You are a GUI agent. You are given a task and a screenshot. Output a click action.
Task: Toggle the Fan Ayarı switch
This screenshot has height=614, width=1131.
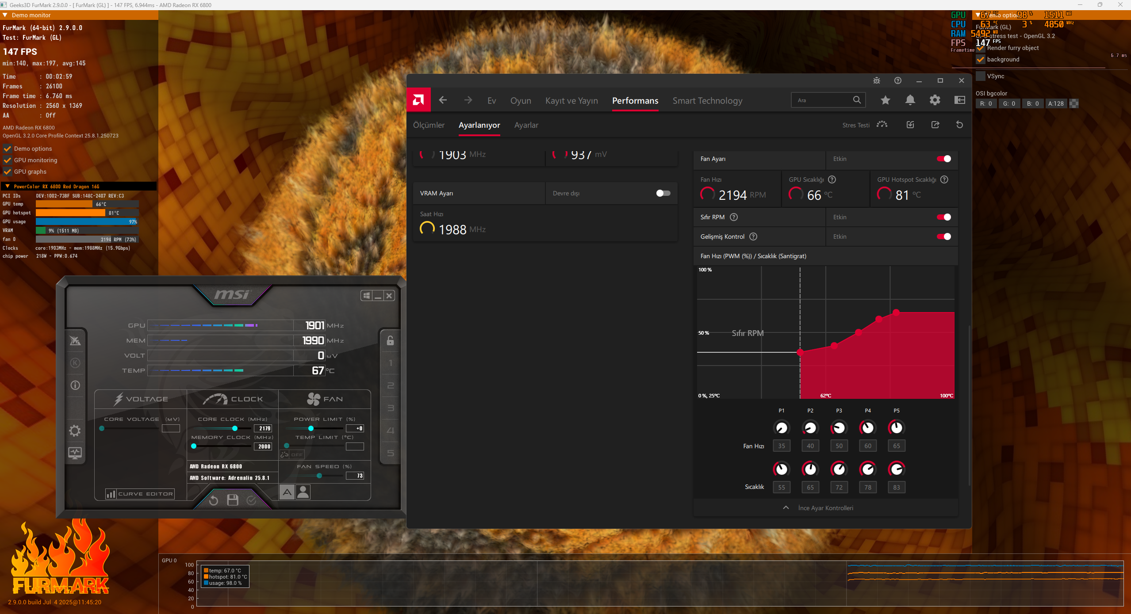[x=943, y=159]
